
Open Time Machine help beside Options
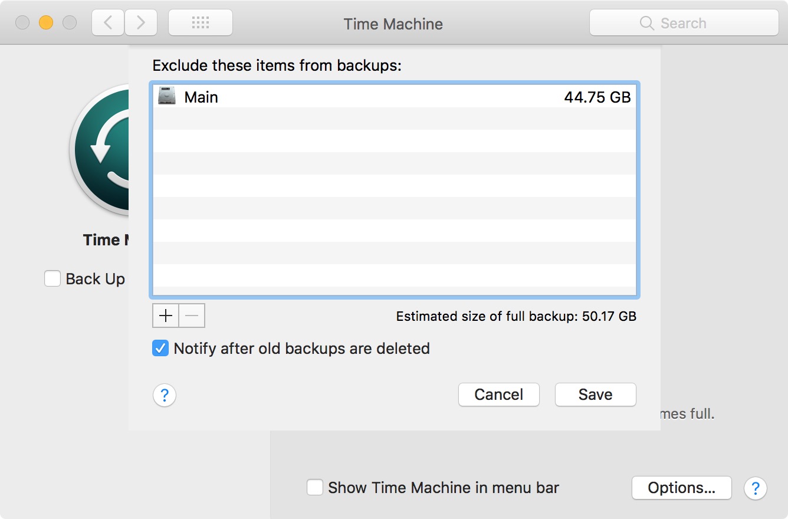coord(756,488)
